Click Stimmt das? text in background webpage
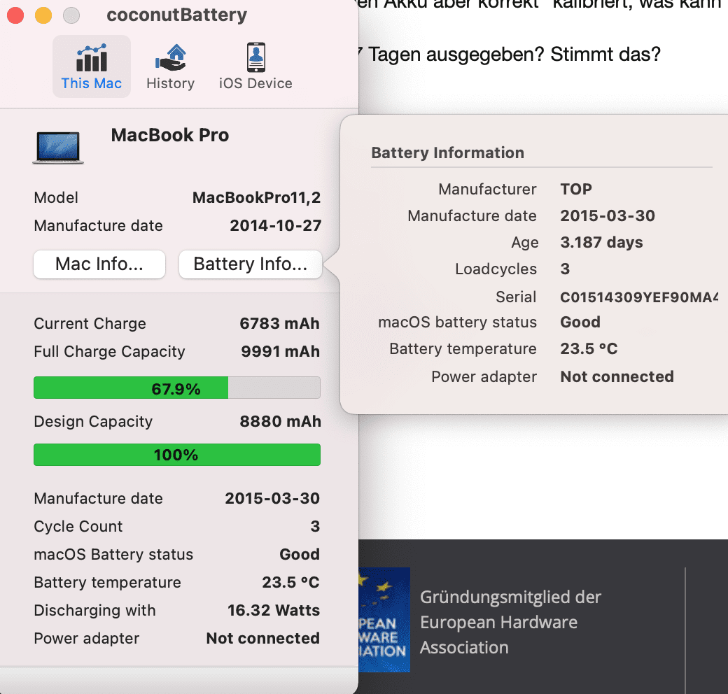728x694 pixels. (605, 55)
